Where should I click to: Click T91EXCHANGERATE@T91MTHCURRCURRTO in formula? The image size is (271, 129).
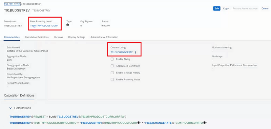click(x=174, y=123)
